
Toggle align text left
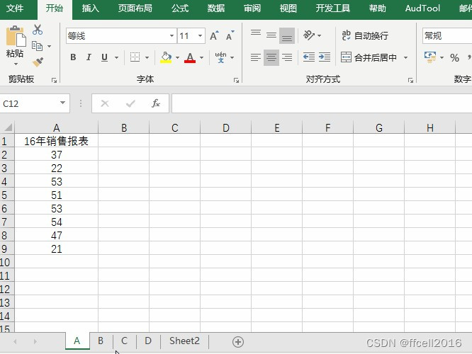[x=256, y=57]
